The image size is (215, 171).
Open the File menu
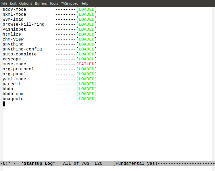[4, 3]
